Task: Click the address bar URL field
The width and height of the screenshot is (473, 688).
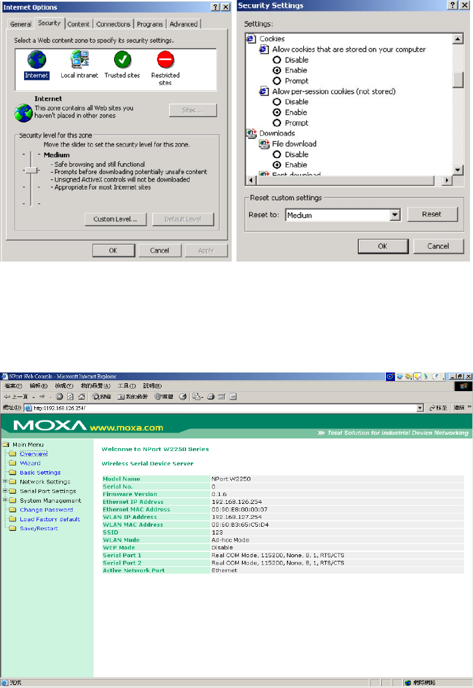Action: pos(224,408)
